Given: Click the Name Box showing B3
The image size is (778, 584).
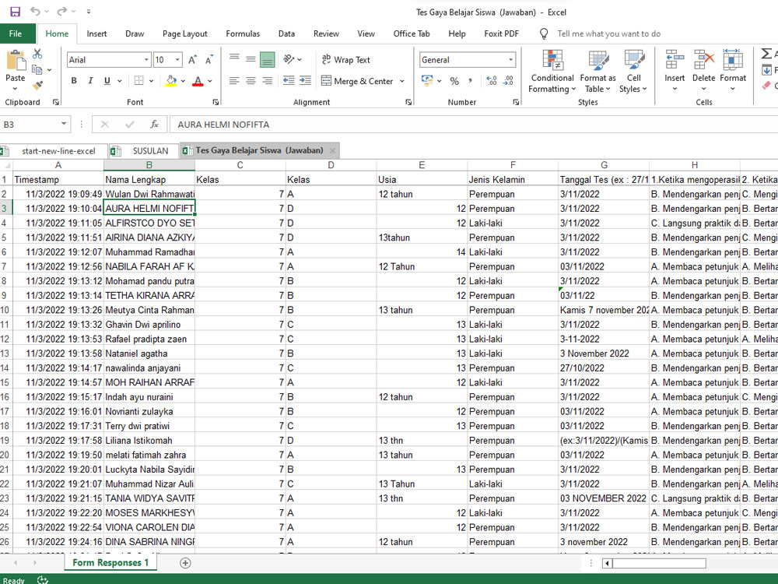Looking at the screenshot, I should click(30, 124).
